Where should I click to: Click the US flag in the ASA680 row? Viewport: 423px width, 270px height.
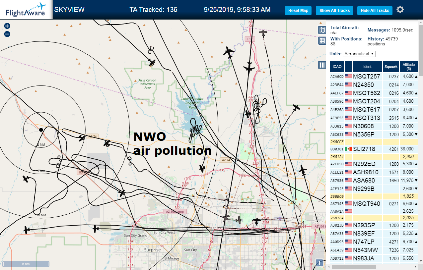click(348, 181)
